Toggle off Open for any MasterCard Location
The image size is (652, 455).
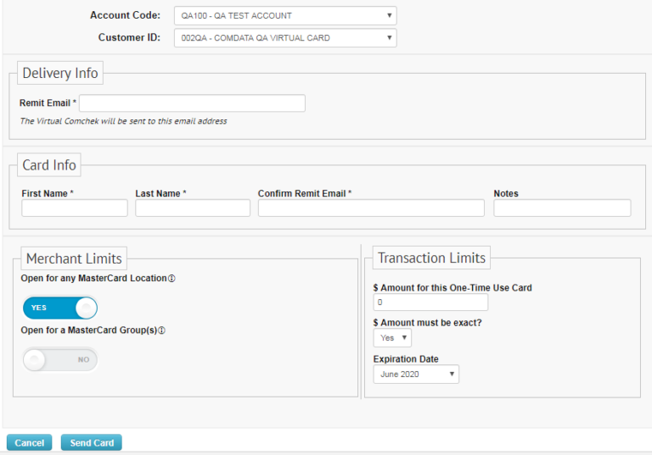click(x=60, y=308)
